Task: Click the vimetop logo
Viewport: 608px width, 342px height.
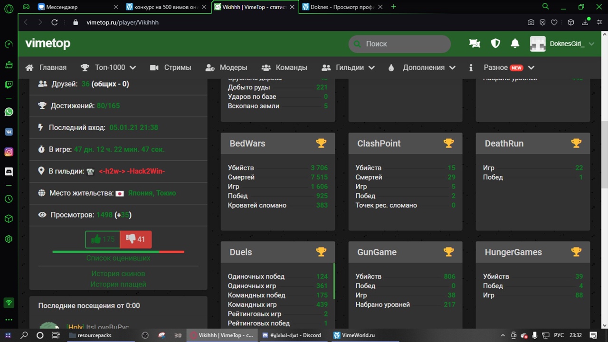Action: (47, 43)
